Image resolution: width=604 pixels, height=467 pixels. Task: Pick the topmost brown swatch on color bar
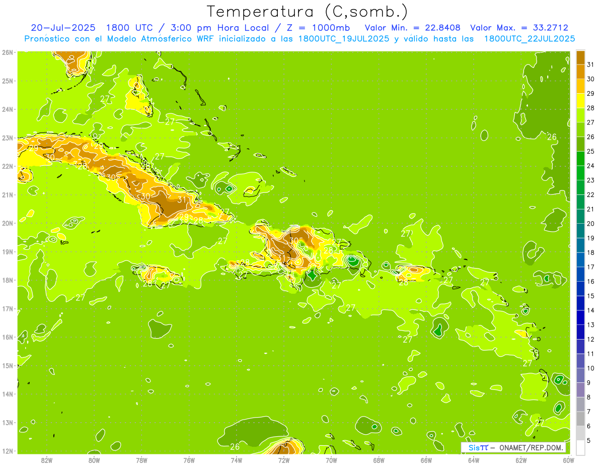point(580,57)
